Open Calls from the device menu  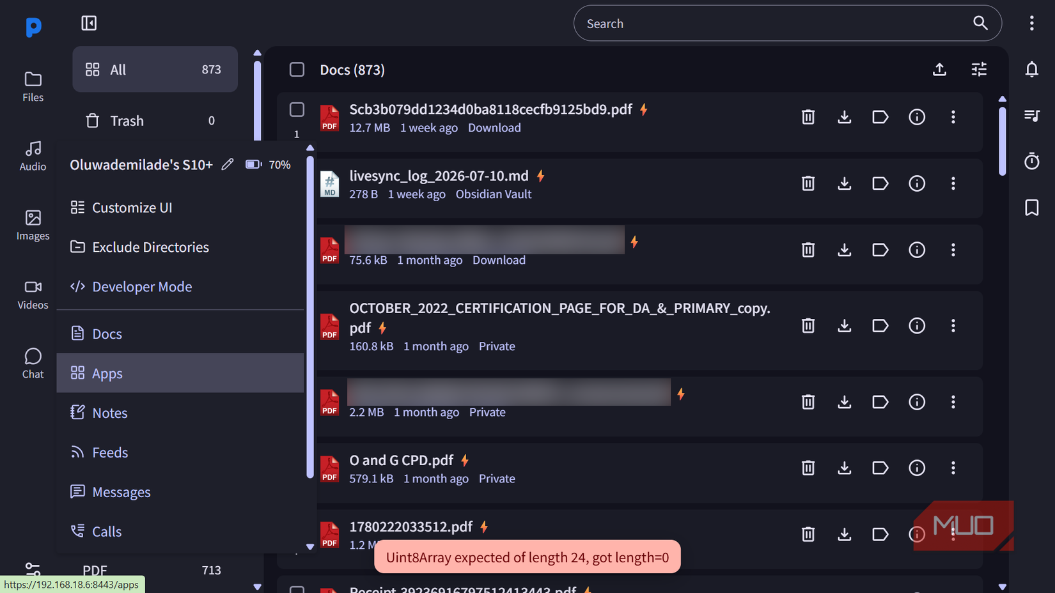[x=180, y=532]
